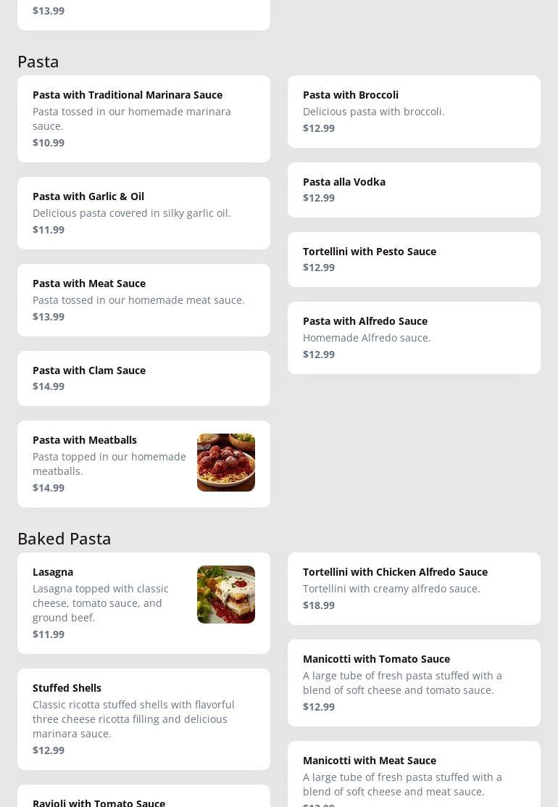Open the Pasta with Meatballs photo

[226, 462]
